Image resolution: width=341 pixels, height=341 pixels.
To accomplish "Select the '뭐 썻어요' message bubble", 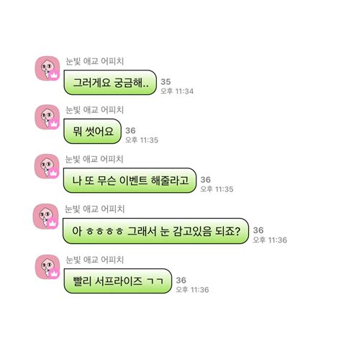I will pos(93,131).
